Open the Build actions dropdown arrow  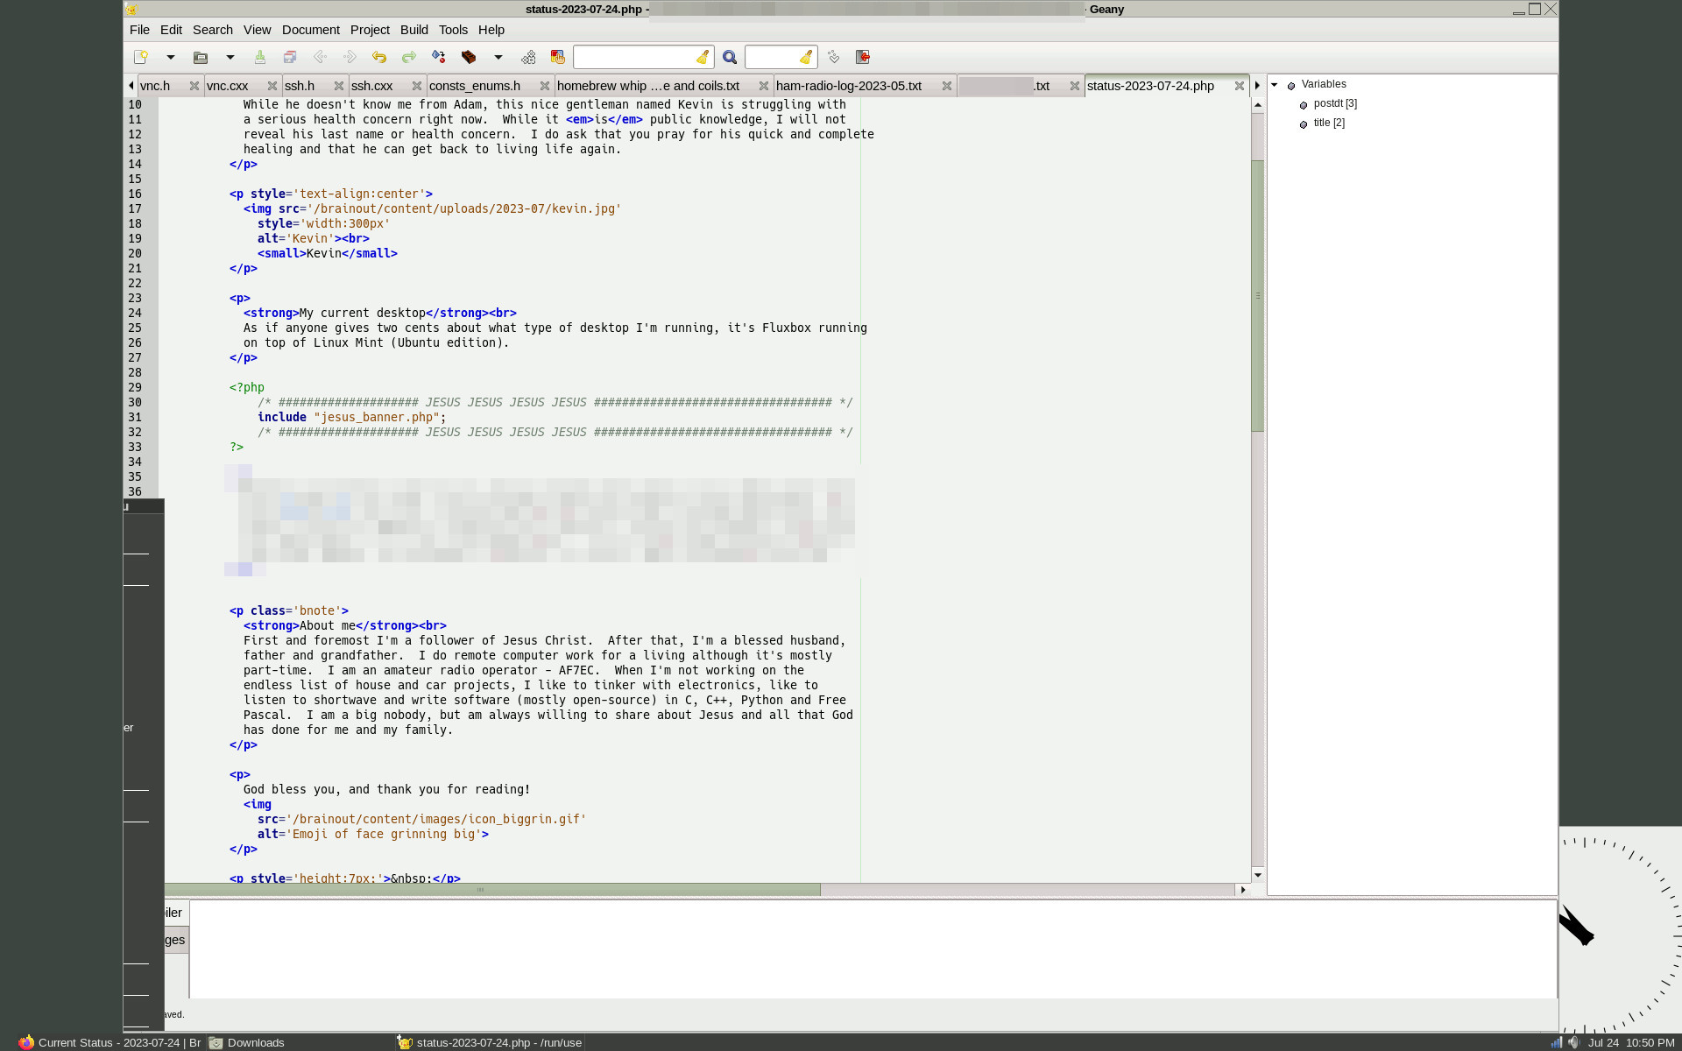(x=498, y=57)
